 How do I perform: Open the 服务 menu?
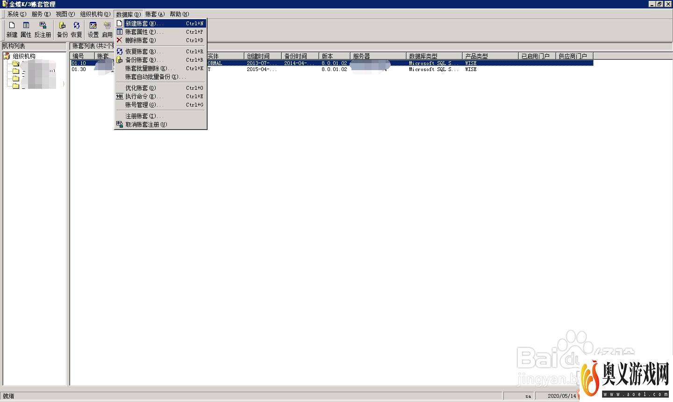41,14
